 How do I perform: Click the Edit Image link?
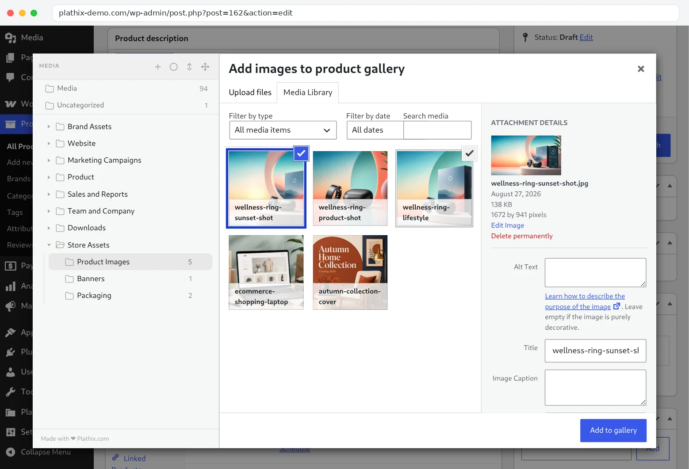508,225
